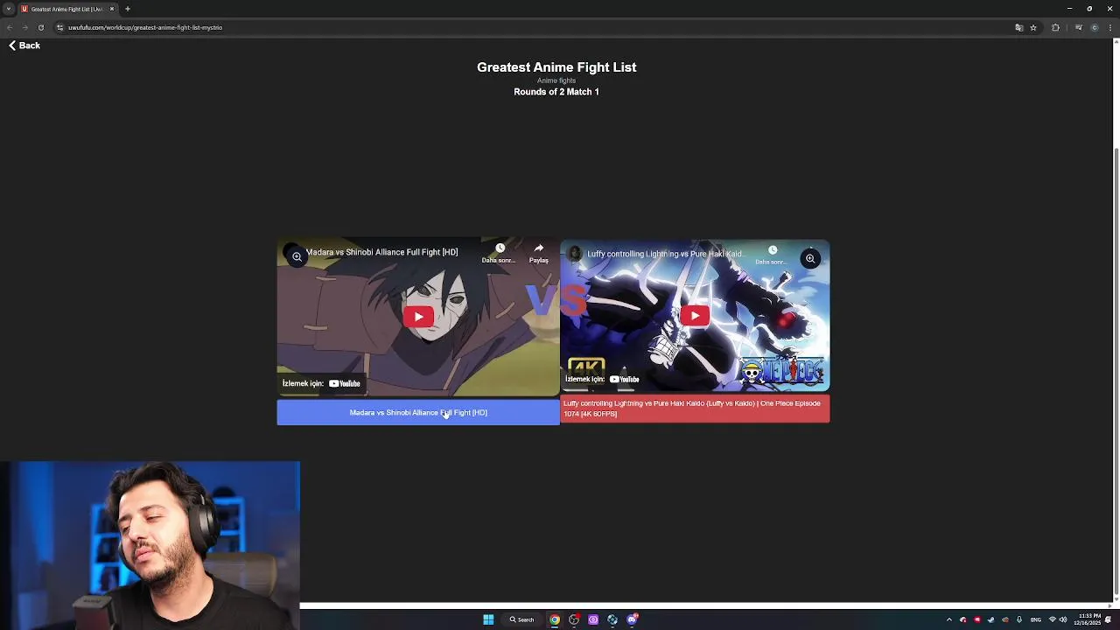Open the Chrome three-dot menu
The height and width of the screenshot is (630, 1120).
(x=1110, y=27)
